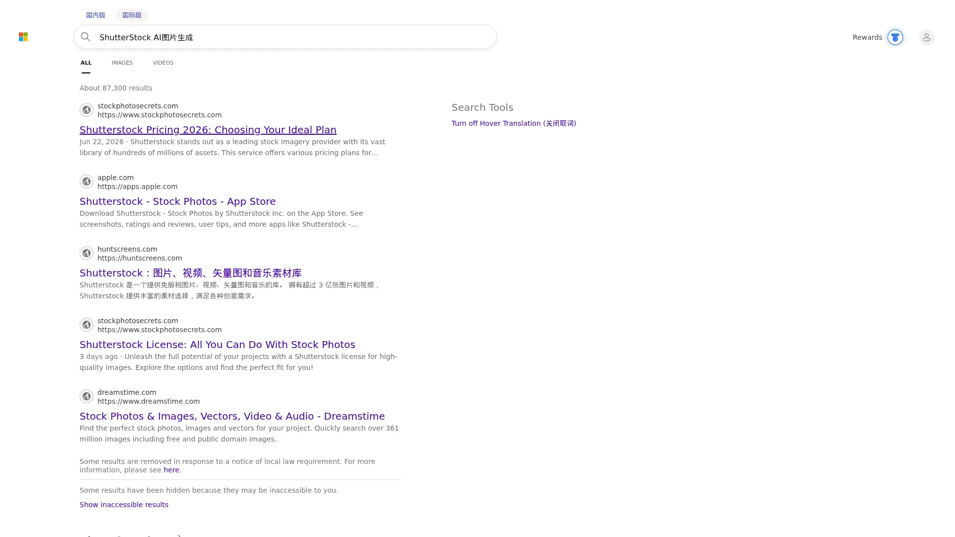Screen dimensions: 955x537
Task: Select the IMAGES tab
Action: coord(122,63)
